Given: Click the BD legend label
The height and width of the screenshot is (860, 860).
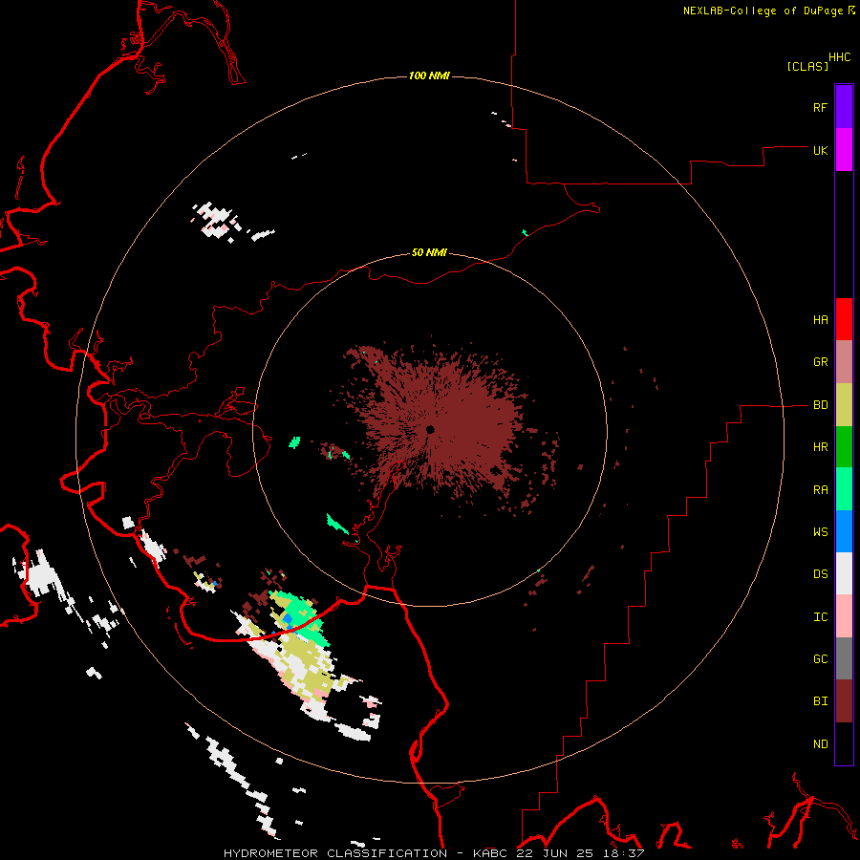Looking at the screenshot, I should pyautogui.click(x=820, y=405).
